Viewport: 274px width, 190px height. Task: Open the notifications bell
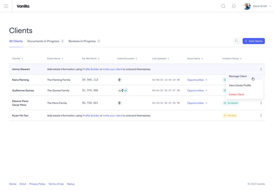(x=234, y=6)
